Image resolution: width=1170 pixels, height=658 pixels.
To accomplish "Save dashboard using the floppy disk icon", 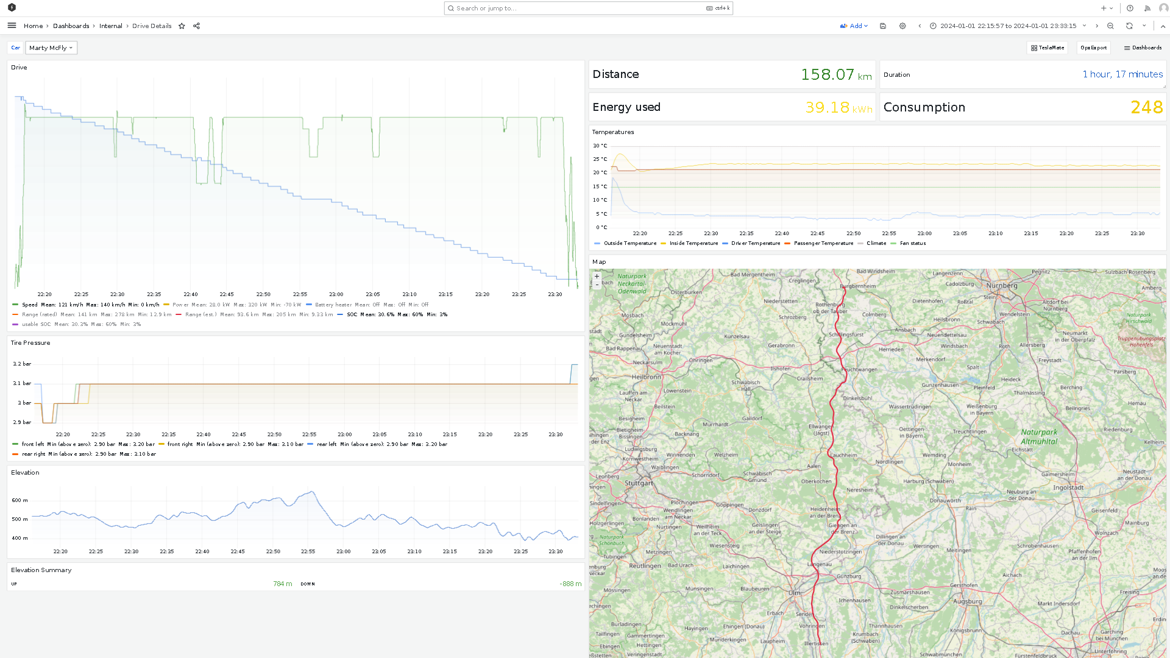I will [x=883, y=26].
